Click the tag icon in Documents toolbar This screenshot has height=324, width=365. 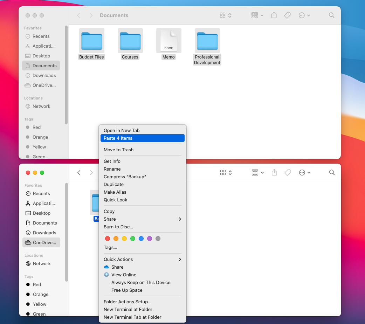coord(287,15)
